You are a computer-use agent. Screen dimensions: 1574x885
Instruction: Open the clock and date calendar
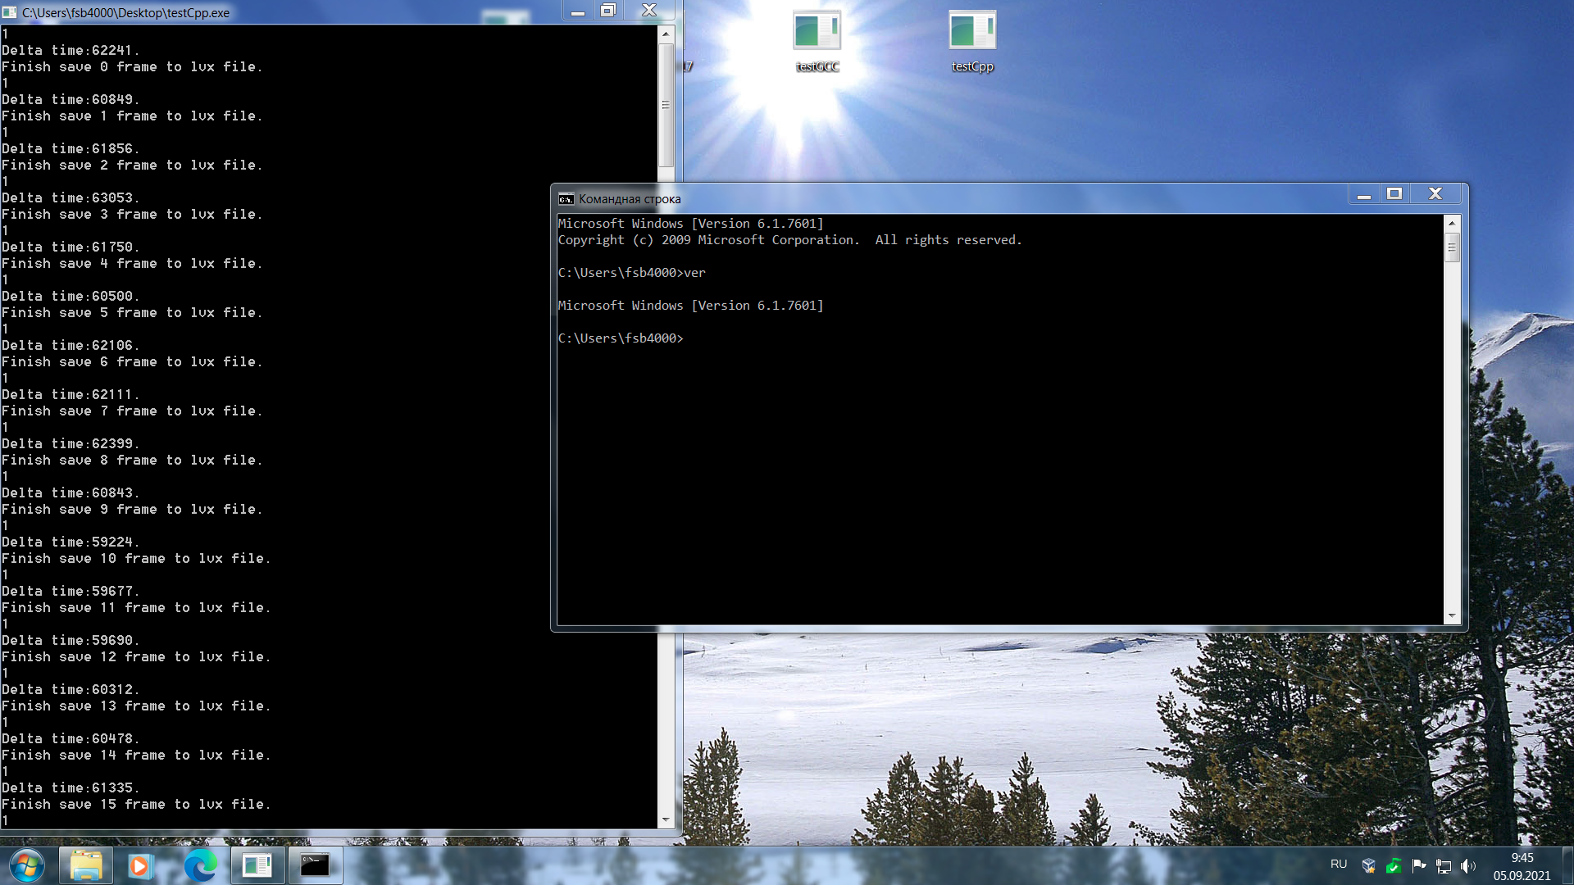[1522, 866]
